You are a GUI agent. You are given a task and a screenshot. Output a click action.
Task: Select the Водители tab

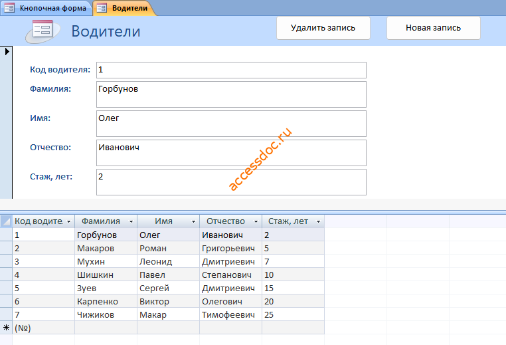pyautogui.click(x=124, y=8)
